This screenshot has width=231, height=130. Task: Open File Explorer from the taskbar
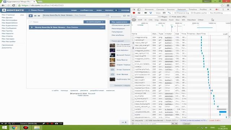pos(37,127)
